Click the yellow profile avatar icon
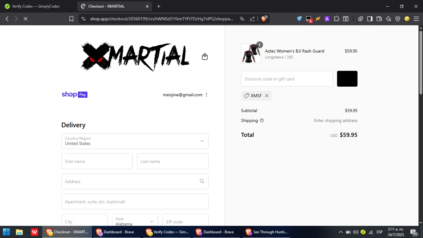423x238 pixels. click(x=407, y=19)
